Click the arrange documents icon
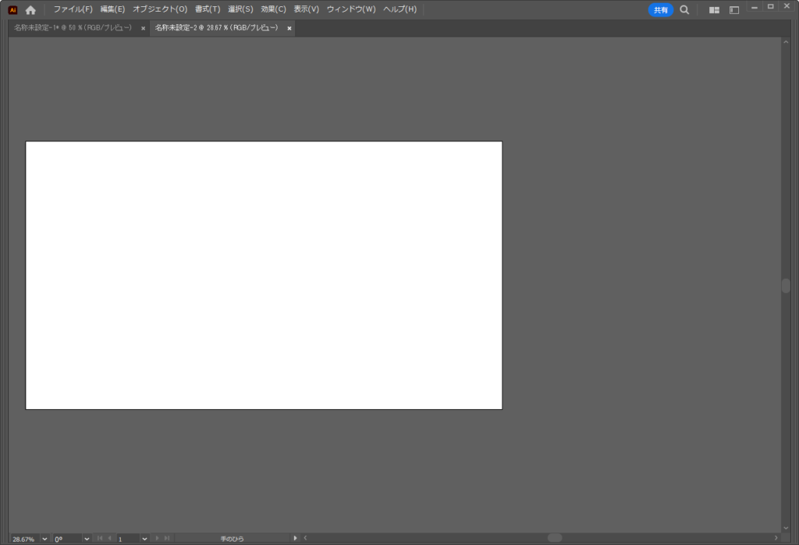Viewport: 799px width, 545px height. point(714,10)
